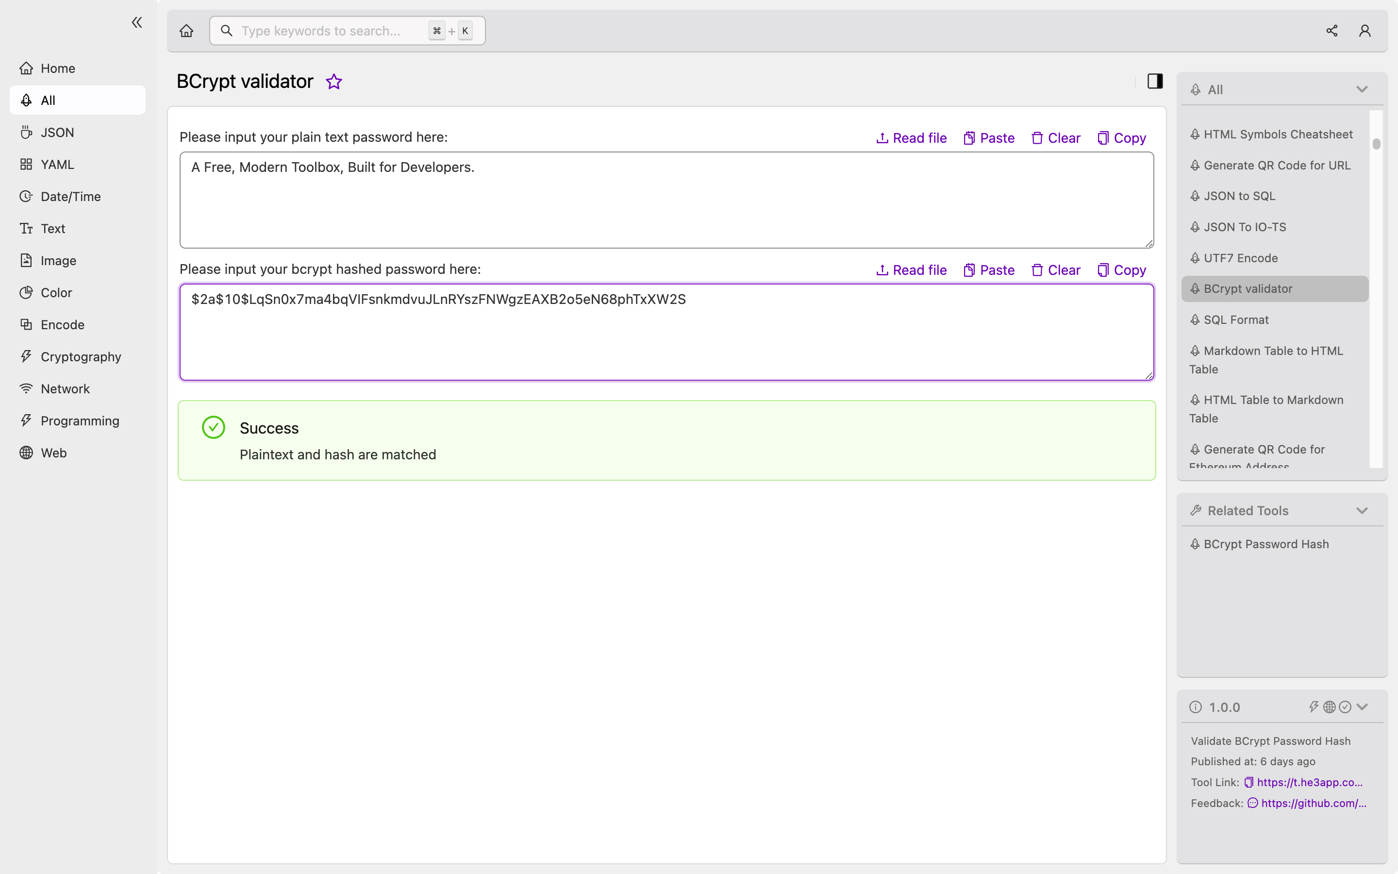
Task: Toggle the right panel layout view icon
Action: coord(1154,81)
